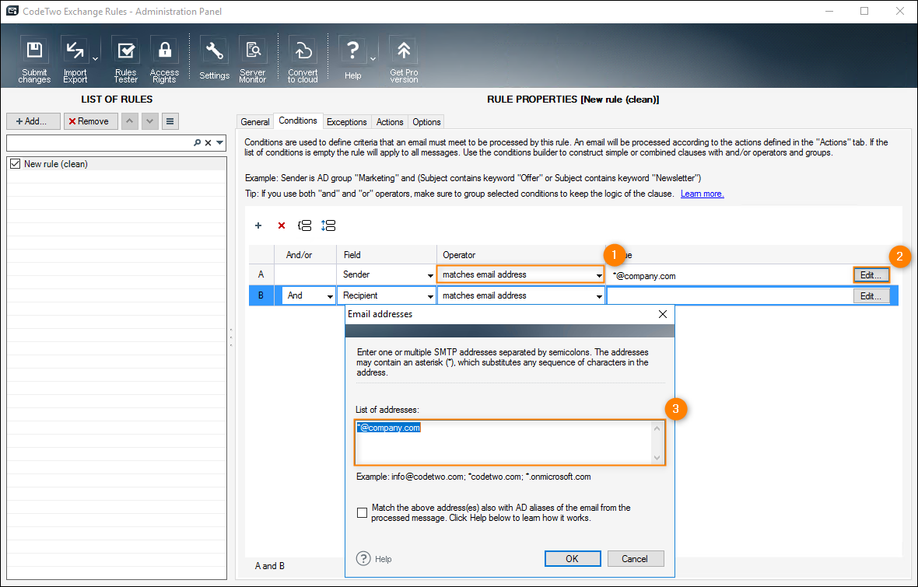Switch to the General tab
Image resolution: width=918 pixels, height=587 pixels.
coord(255,122)
